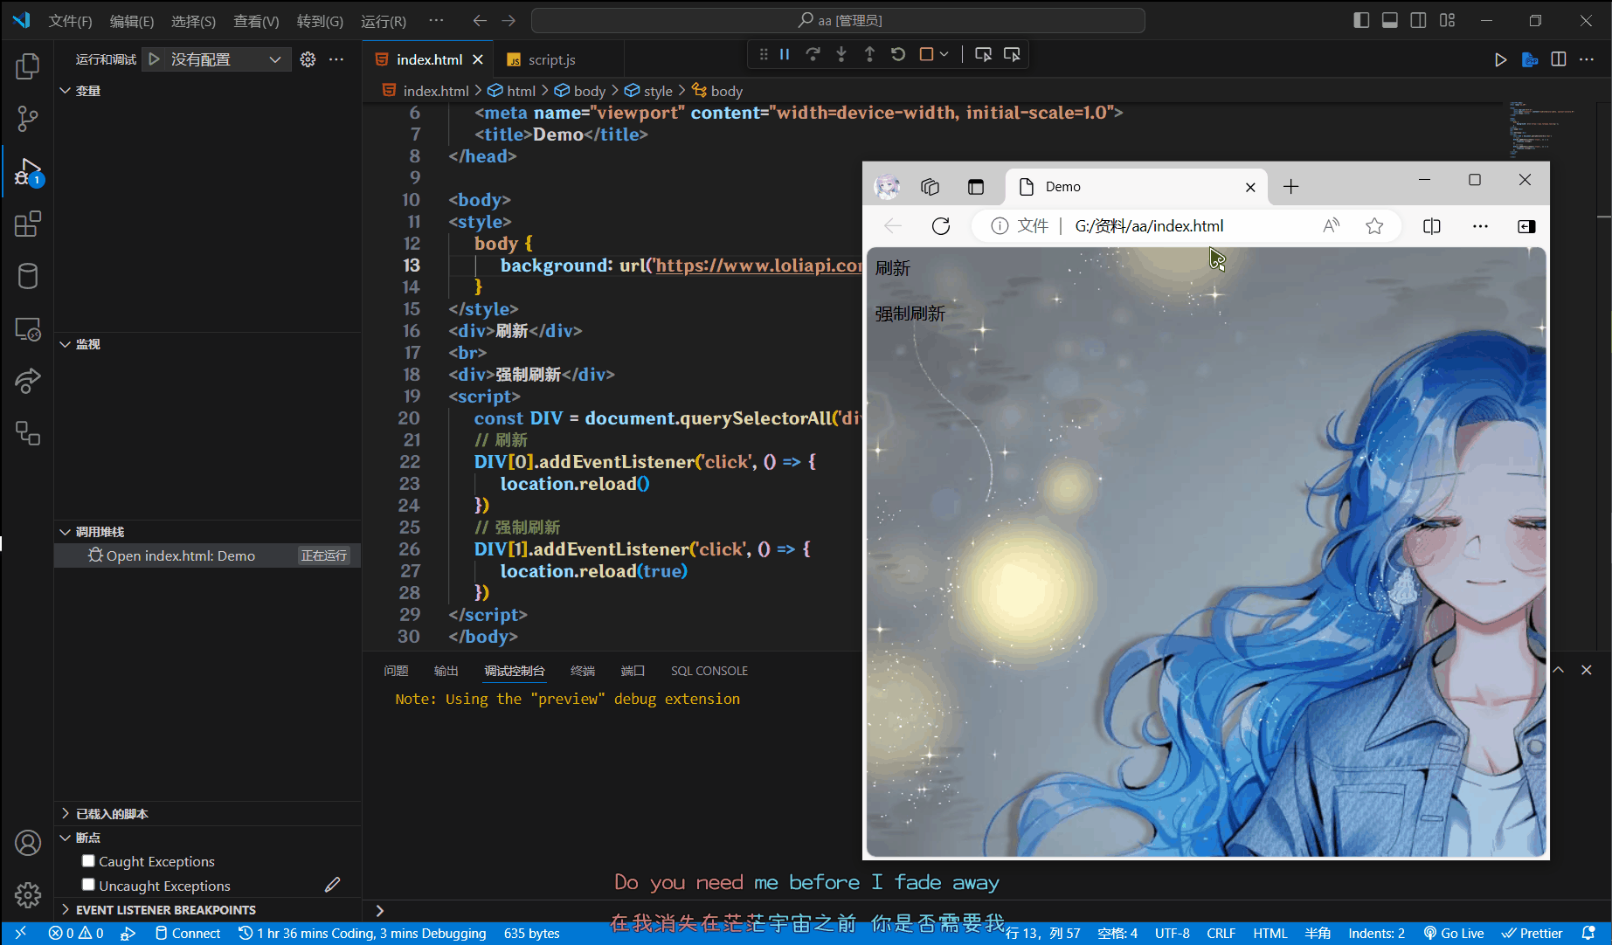Open the 编辑(E) menu
The height and width of the screenshot is (945, 1612).
[132, 21]
